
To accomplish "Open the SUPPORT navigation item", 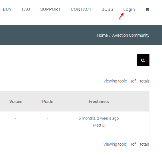I will (x=50, y=9).
